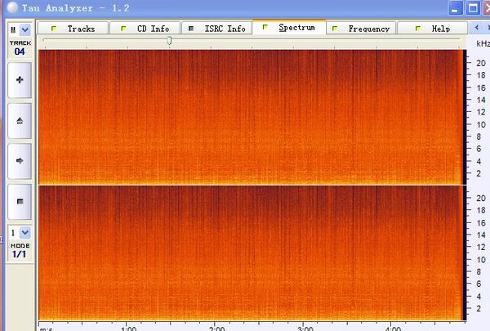Image resolution: width=490 pixels, height=331 pixels.
Task: Maximize the Tau Analyzer window
Action: (x=473, y=8)
